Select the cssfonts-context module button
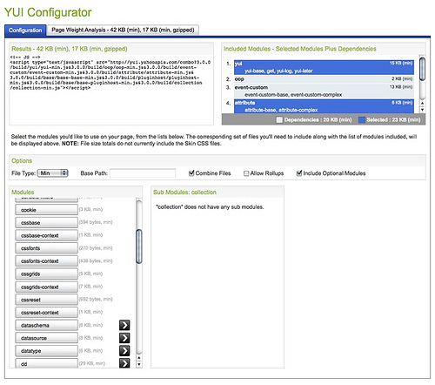 pyautogui.click(x=46, y=261)
